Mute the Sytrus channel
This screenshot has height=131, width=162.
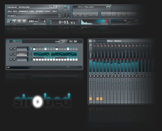[x=8, y=54]
